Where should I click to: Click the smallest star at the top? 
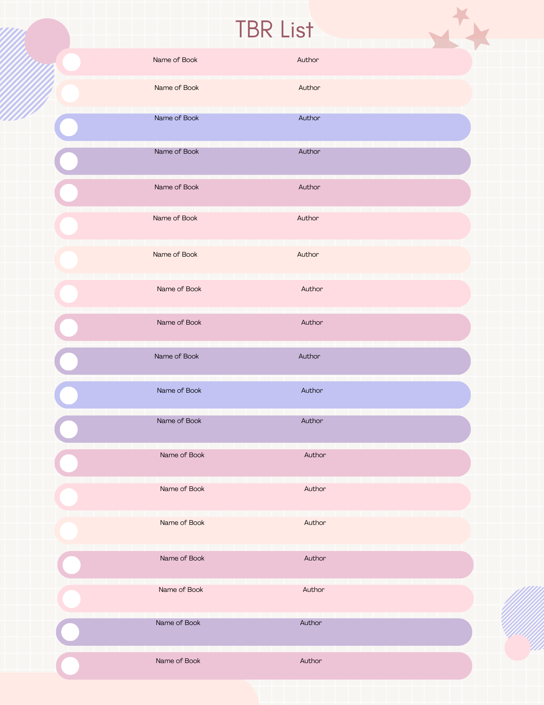[x=460, y=16]
